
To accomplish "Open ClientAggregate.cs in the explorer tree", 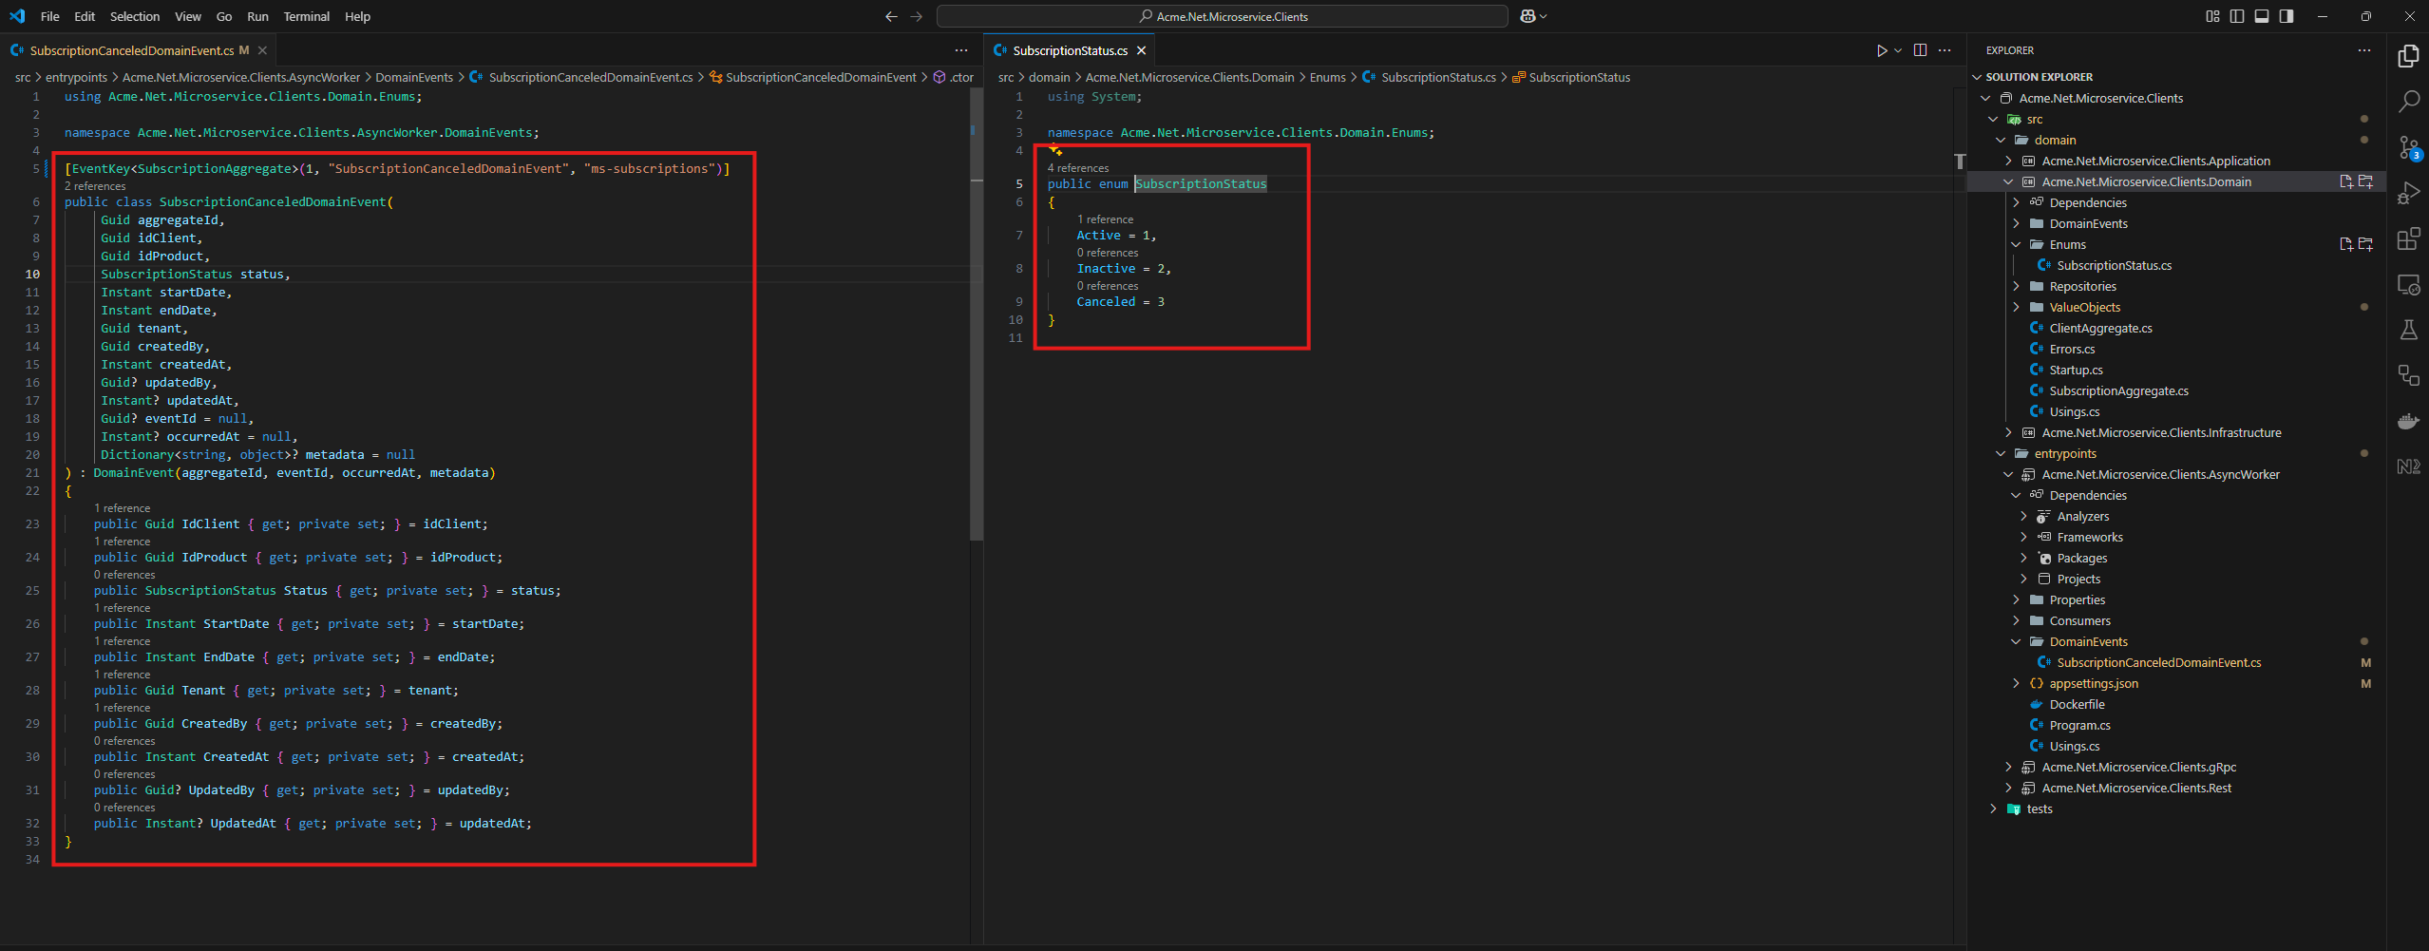I will click(2100, 328).
